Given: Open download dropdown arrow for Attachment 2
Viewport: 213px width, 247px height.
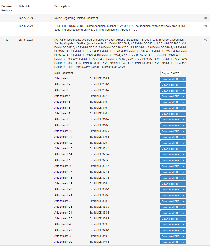Looking at the screenshot, I should pos(183,85).
